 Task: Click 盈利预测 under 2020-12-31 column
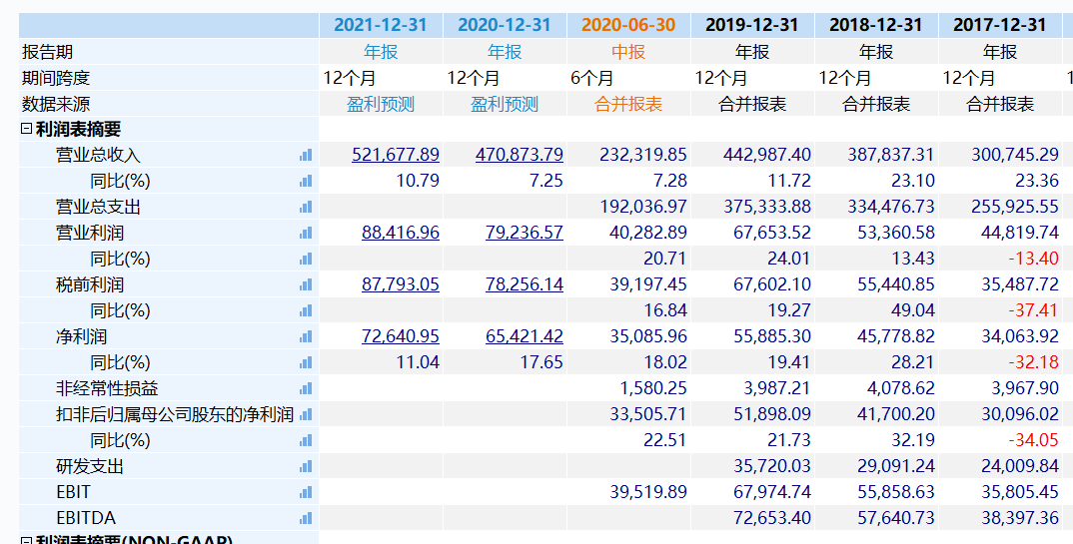pyautogui.click(x=505, y=104)
